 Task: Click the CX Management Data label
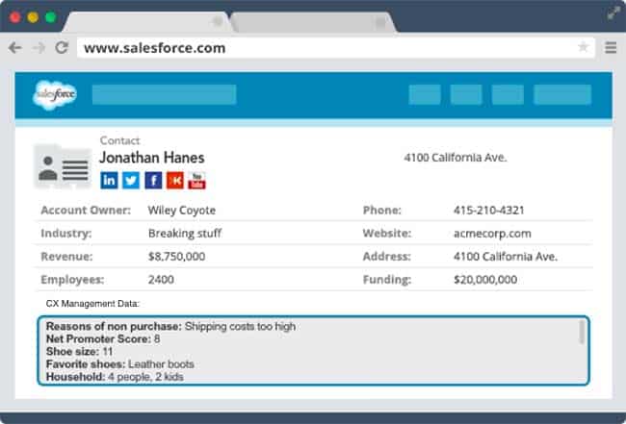point(92,304)
